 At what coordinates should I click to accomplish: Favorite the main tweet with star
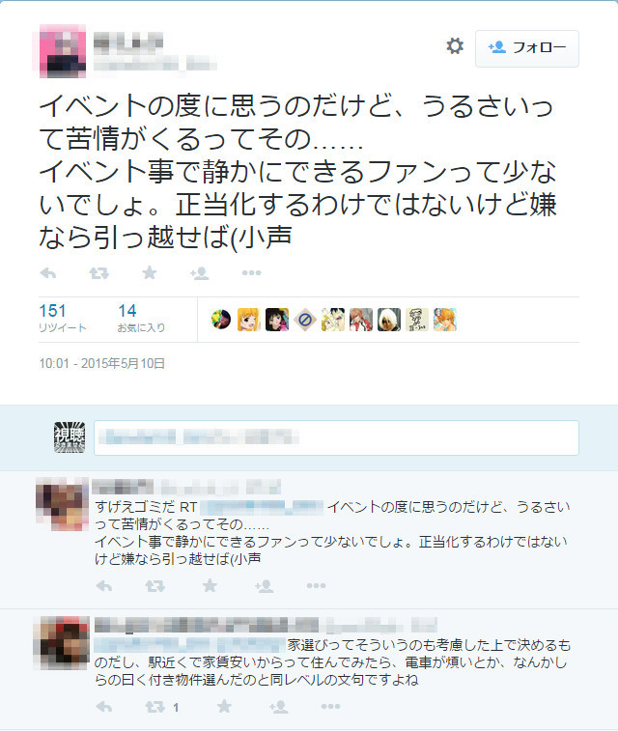(x=149, y=272)
